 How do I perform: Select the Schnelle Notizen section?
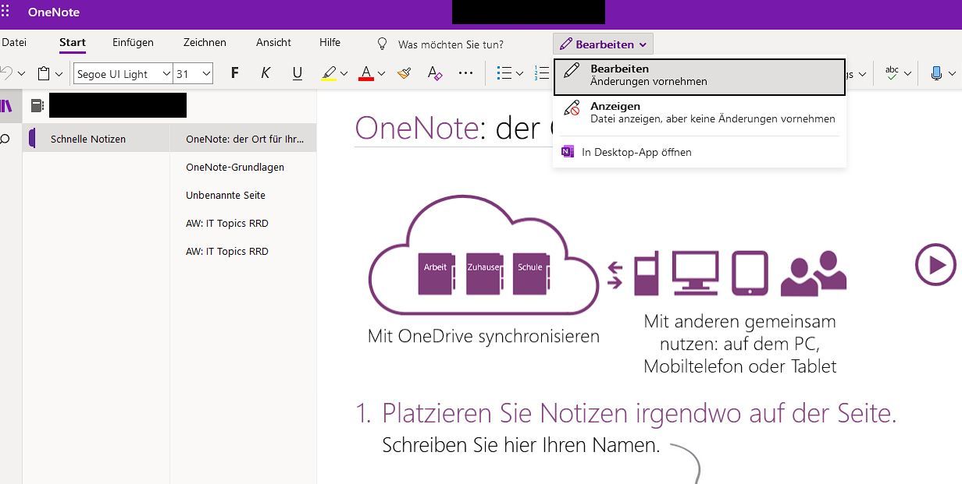pos(96,140)
